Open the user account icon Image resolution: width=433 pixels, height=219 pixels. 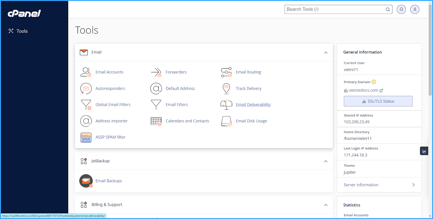click(x=415, y=9)
